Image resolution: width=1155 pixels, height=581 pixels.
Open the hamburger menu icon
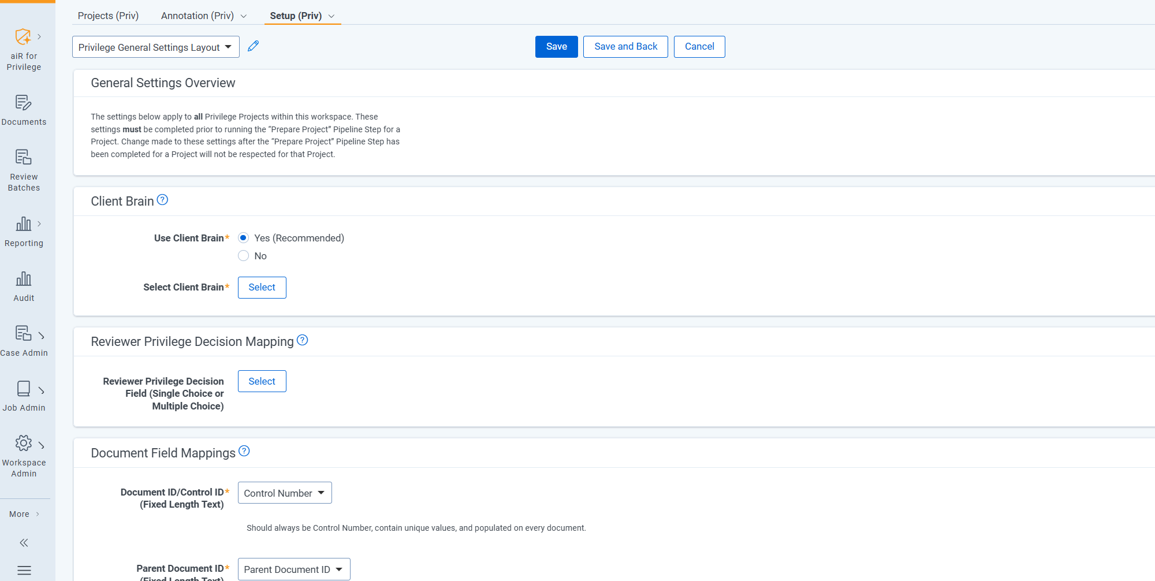point(24,571)
